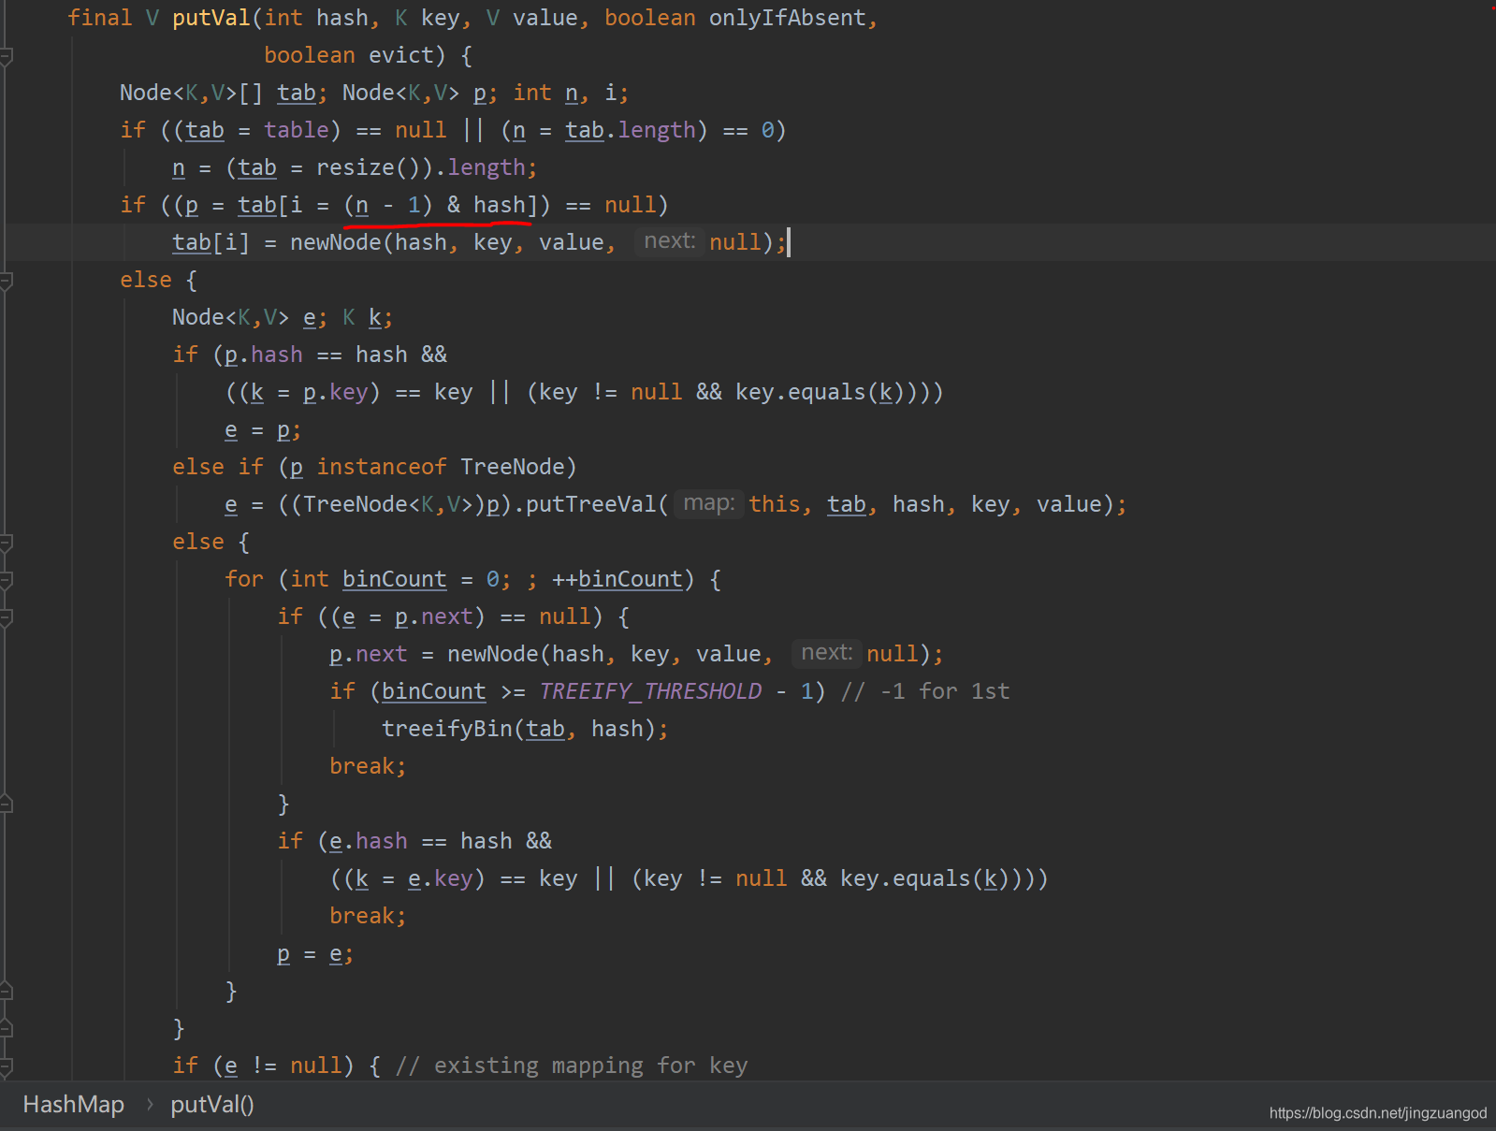Click 'p.key' in the key comparison
The image size is (1496, 1131).
(336, 392)
